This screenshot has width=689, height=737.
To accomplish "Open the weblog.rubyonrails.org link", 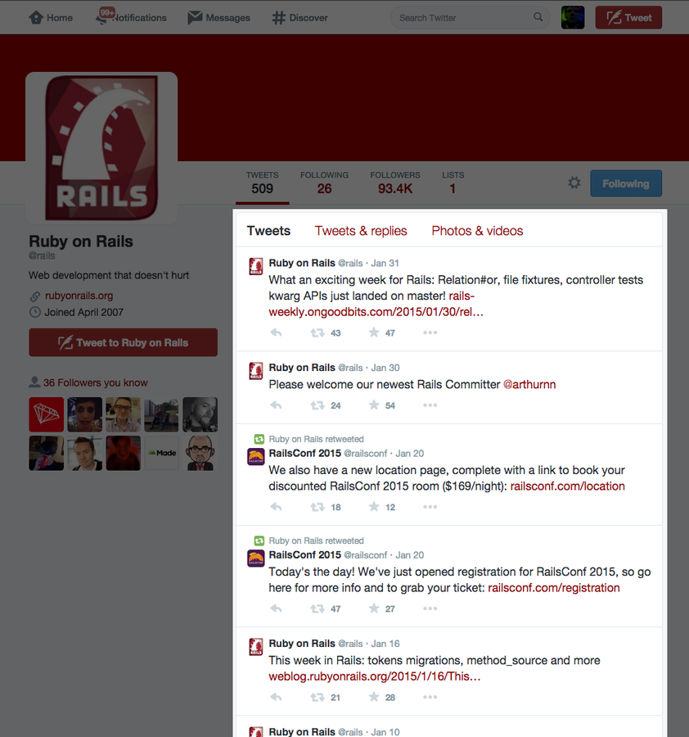I will tap(374, 676).
